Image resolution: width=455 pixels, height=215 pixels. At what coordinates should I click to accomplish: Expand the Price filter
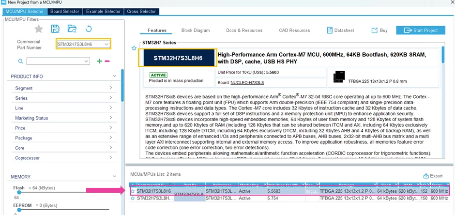pyautogui.click(x=111, y=128)
